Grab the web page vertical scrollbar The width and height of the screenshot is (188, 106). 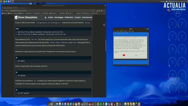106,46
